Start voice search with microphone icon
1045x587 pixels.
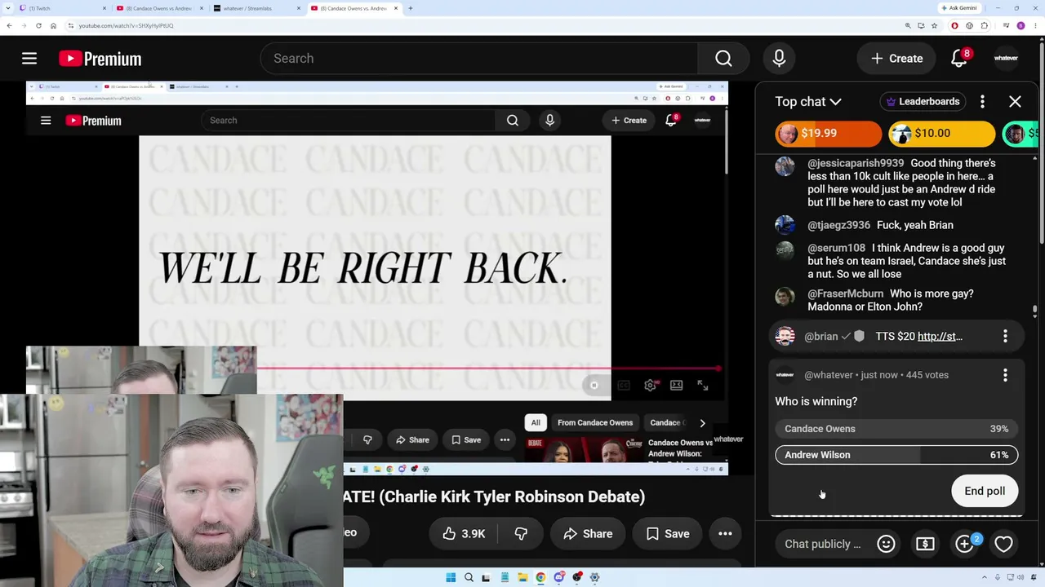pyautogui.click(x=779, y=59)
